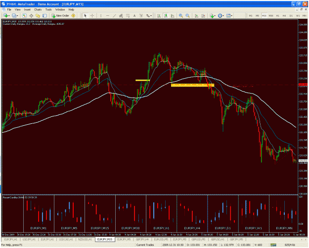Switch to the USDJPY,H1 chart tab
This screenshot has height=248, width=309.
coord(29,239)
